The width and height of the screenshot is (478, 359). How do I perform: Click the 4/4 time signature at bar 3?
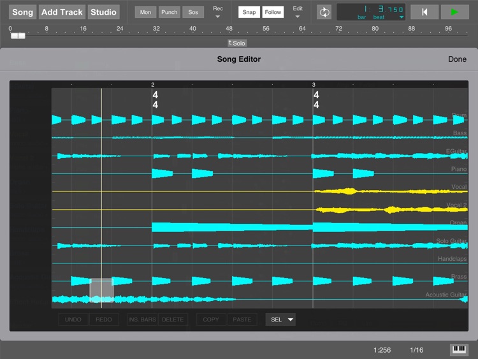point(316,99)
